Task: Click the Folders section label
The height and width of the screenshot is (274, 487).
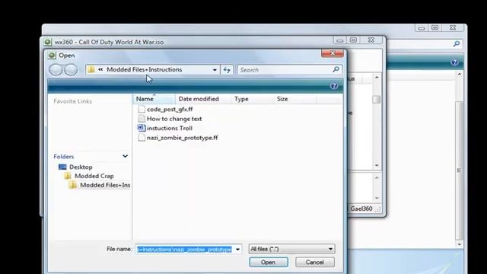Action: click(64, 156)
